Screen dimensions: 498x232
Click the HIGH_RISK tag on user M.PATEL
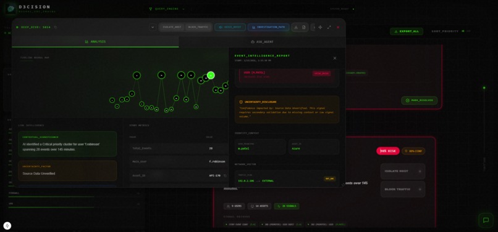(321, 73)
